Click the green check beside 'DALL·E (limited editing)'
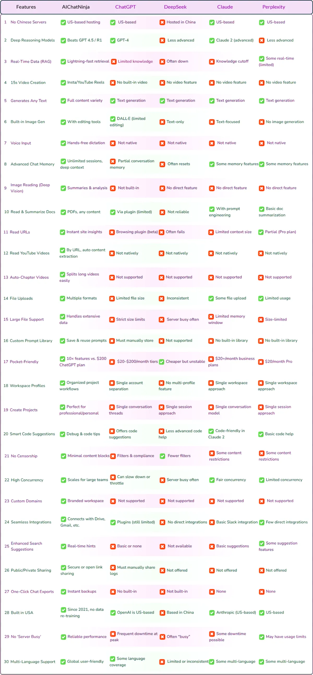The width and height of the screenshot is (313, 675). [x=112, y=119]
